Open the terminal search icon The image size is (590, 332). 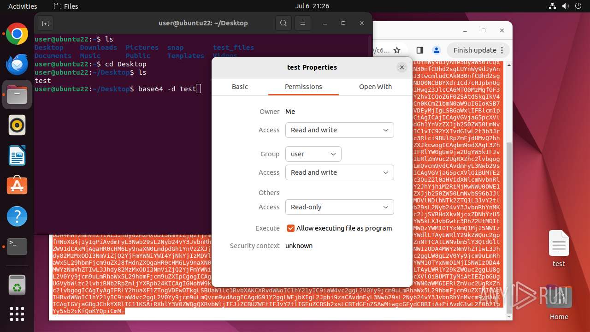point(283,23)
